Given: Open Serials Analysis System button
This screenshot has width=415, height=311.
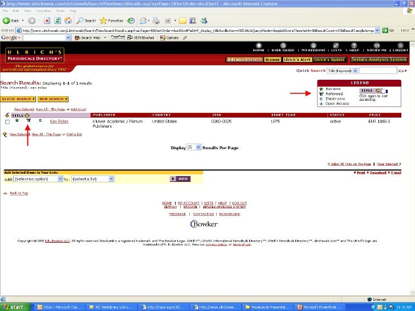Looking at the screenshot, I should [379, 59].
